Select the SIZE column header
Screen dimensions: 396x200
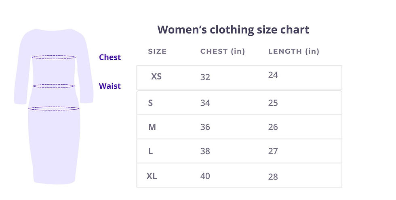pyautogui.click(x=157, y=51)
